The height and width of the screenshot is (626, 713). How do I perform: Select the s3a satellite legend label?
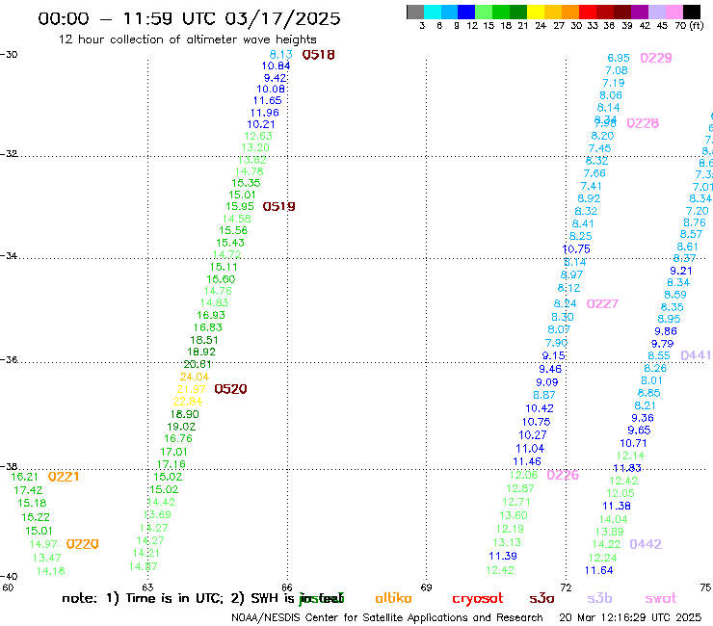click(541, 599)
